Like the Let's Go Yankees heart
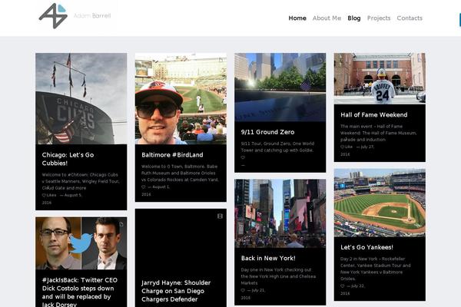This screenshot has height=307, width=461. (342, 286)
